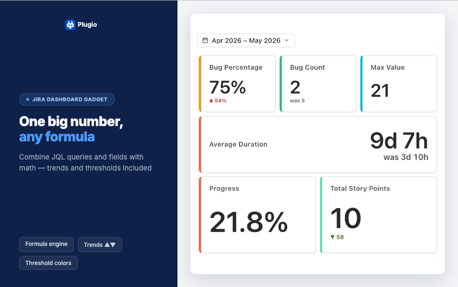Click the 'was 5' previous value text

click(x=297, y=100)
